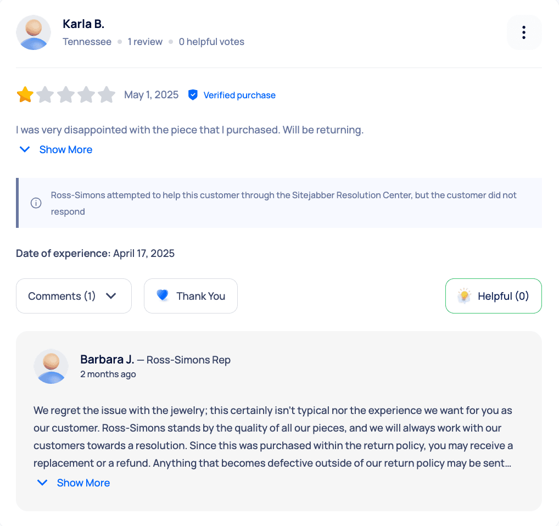Click Show More text in company reply

coord(83,483)
